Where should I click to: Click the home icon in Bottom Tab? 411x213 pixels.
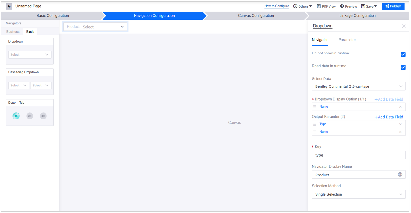(16, 116)
